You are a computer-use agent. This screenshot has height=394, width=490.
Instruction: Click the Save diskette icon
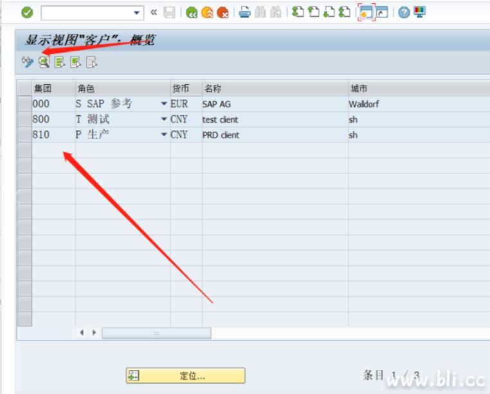point(169,12)
